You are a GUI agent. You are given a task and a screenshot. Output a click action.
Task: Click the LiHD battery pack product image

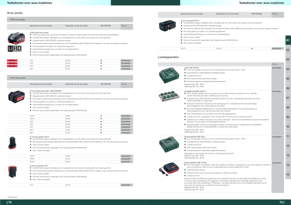tap(17, 38)
